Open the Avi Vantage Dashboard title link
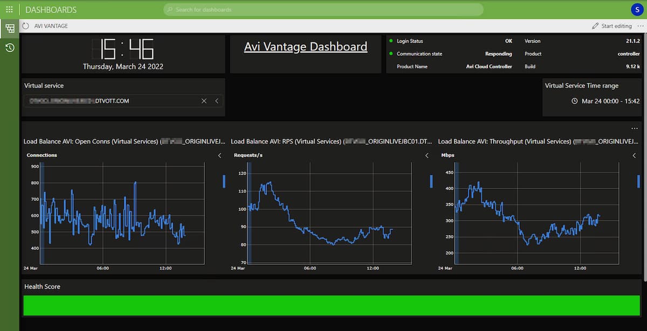The image size is (647, 331). [306, 47]
